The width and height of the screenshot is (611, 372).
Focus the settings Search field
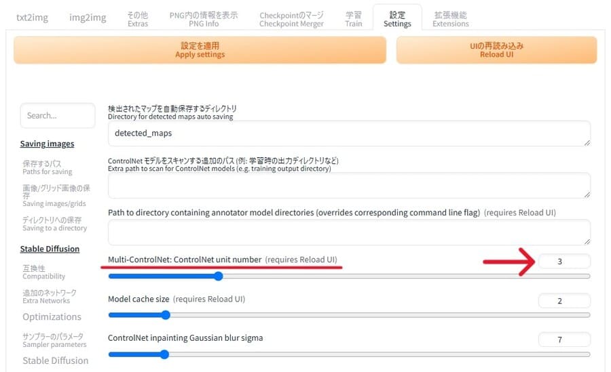click(58, 116)
